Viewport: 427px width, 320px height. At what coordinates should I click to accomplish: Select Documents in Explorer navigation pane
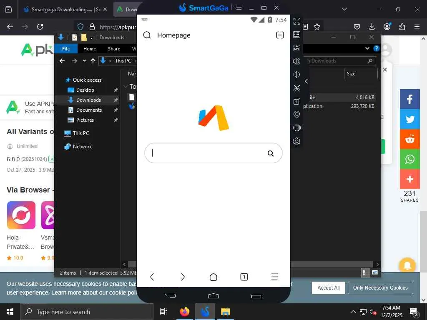coord(89,110)
